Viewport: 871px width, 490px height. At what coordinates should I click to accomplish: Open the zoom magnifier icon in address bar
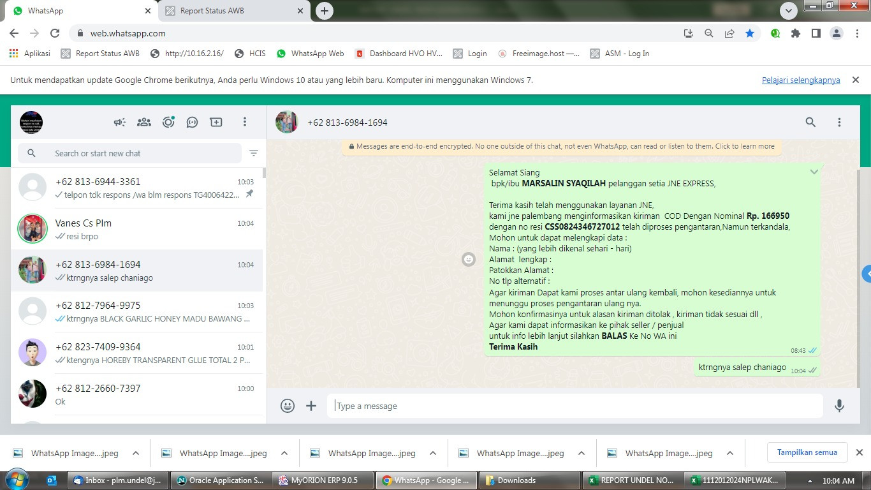click(x=709, y=33)
